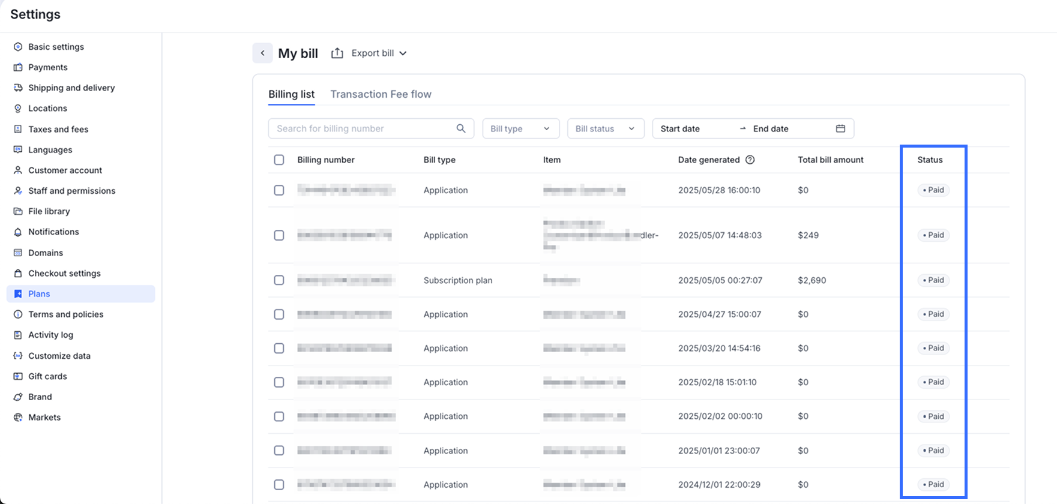Click the Status column header

tap(930, 160)
